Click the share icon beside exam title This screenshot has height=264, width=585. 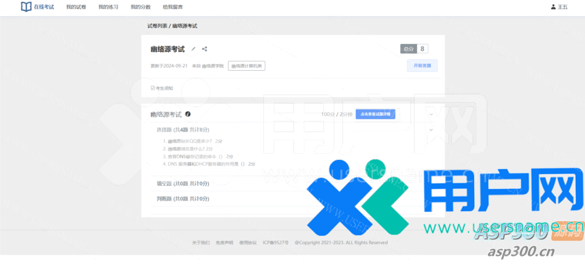pos(205,49)
